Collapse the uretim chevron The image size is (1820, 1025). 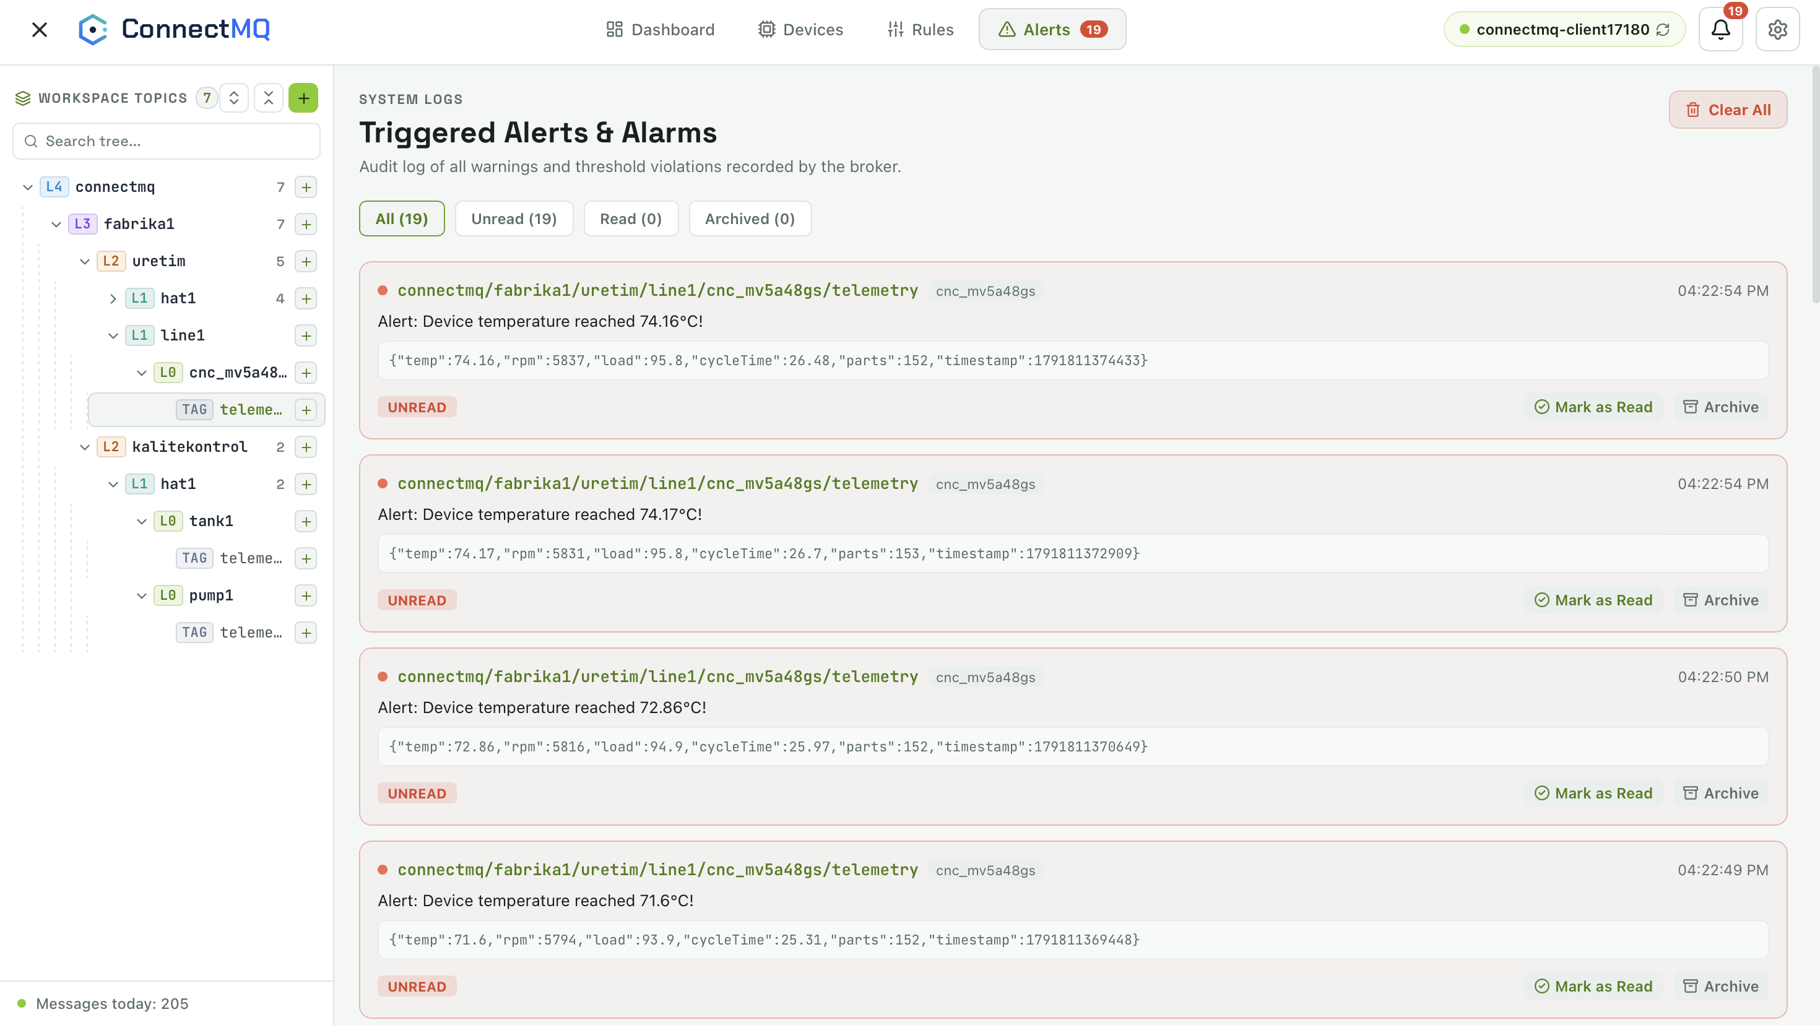(85, 261)
